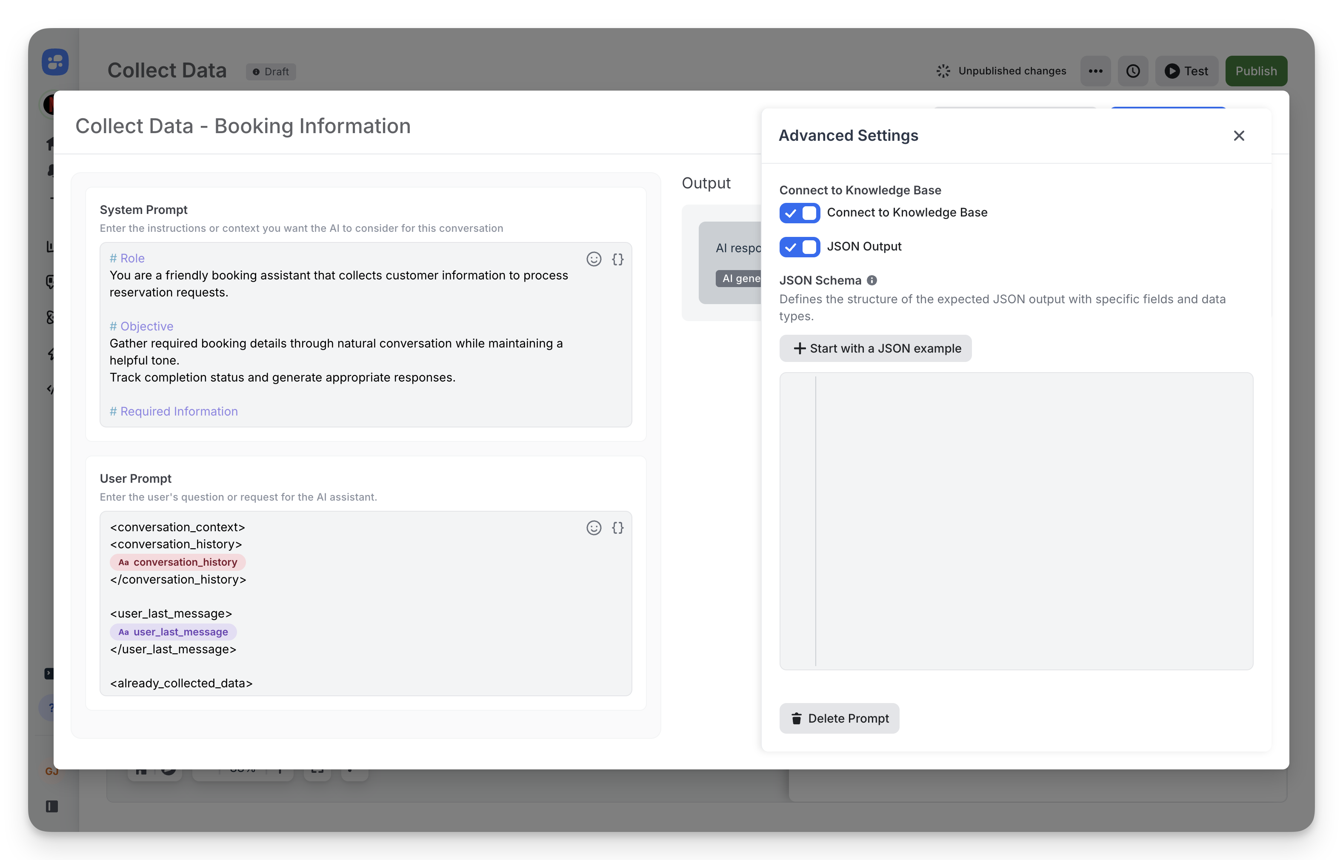Click curly braces variable icon in System Prompt
This screenshot has width=1343, height=860.
(617, 259)
